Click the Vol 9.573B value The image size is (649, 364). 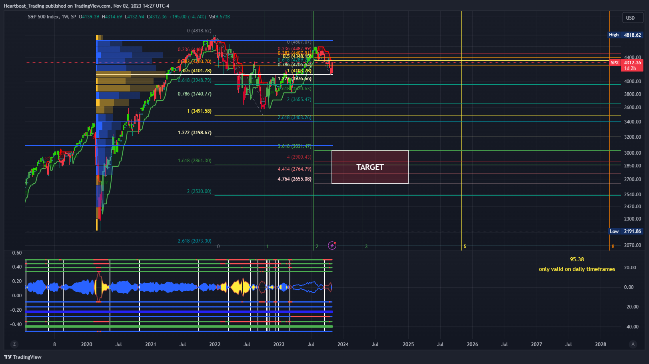(x=220, y=17)
